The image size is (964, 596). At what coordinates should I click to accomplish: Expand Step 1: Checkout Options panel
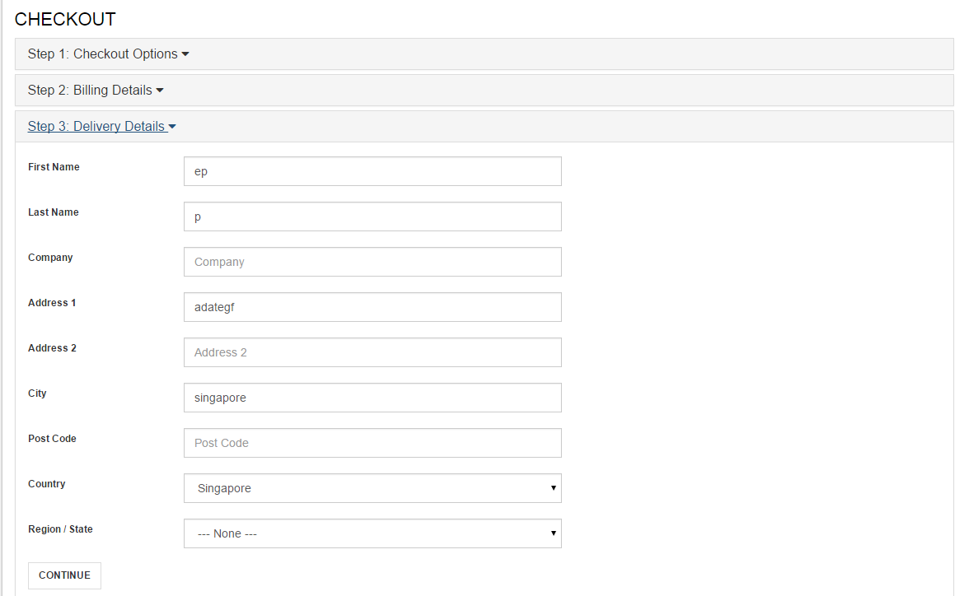point(108,54)
